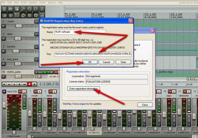Open the File menu
The width and height of the screenshot is (198, 138).
3,3
